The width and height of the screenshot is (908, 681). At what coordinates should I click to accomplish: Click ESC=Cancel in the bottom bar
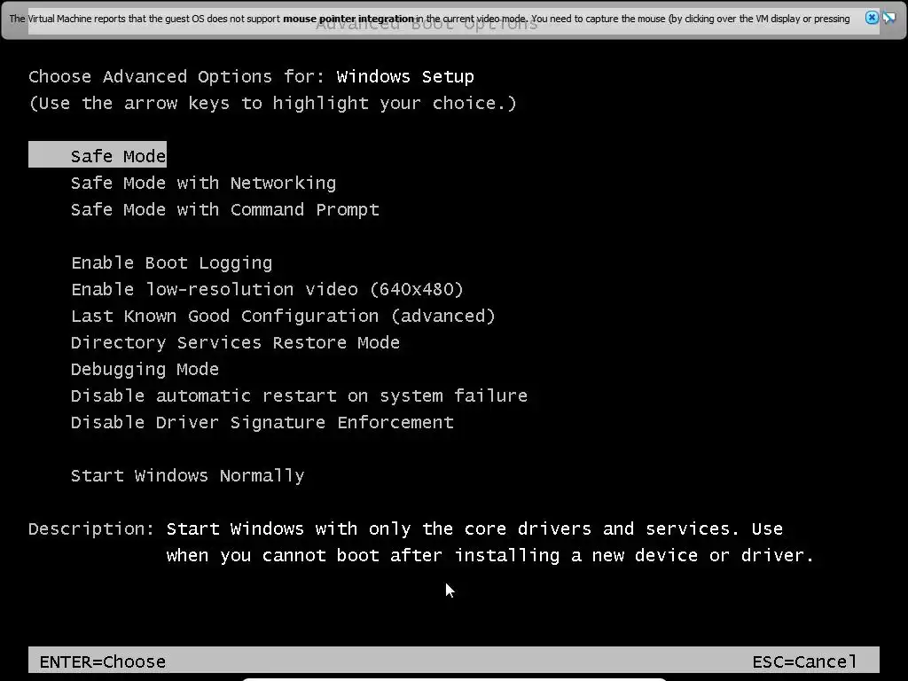pos(804,661)
